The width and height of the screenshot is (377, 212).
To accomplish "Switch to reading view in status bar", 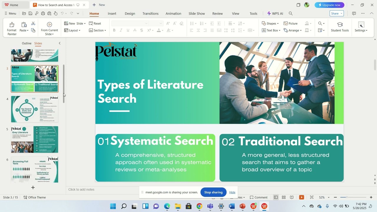I will pos(292,197).
